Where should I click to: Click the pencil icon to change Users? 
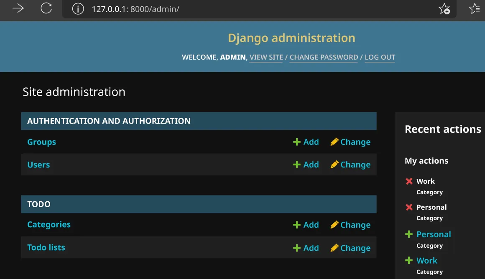point(334,165)
